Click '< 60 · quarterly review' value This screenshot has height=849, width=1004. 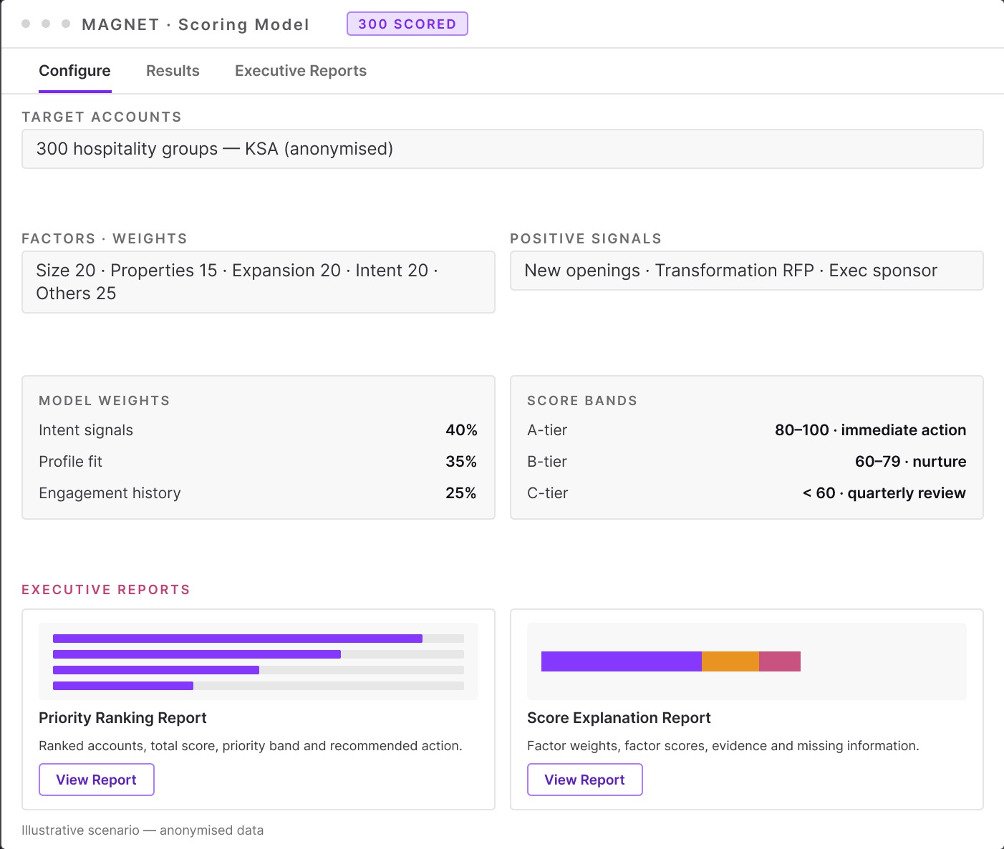[x=884, y=493]
